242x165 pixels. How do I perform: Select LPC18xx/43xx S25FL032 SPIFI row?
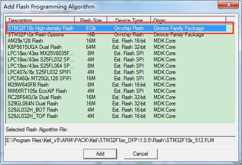coord(117,60)
